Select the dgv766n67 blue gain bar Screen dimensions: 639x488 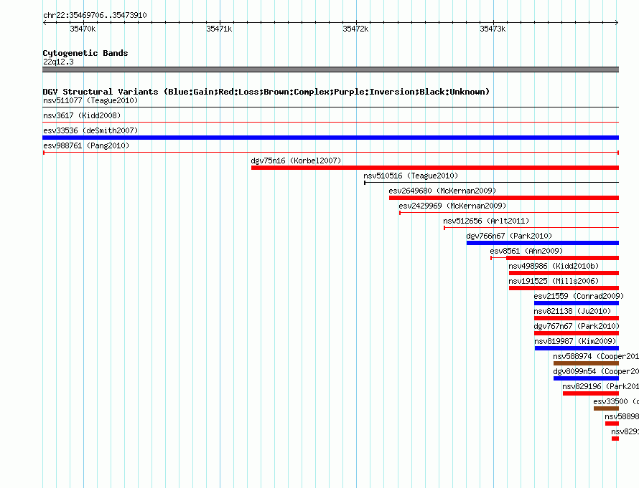coord(542,243)
